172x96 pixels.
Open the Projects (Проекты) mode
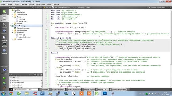4,38
